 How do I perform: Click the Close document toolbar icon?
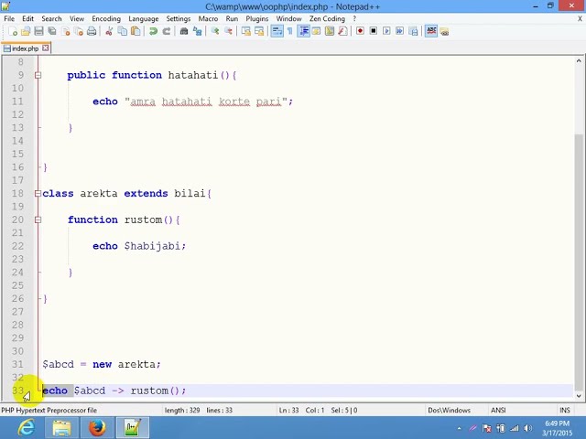pos(66,31)
